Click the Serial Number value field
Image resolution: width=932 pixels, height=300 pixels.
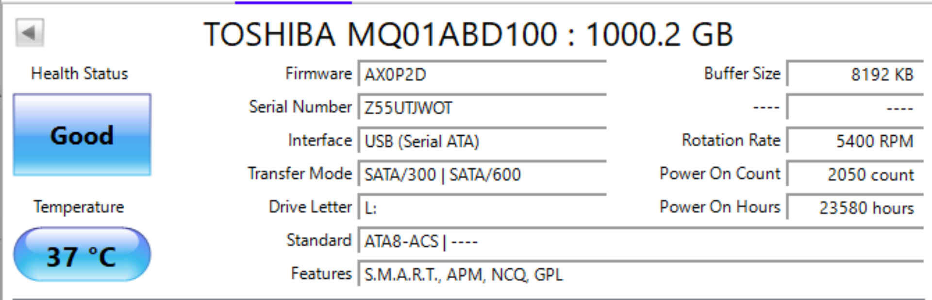tap(482, 108)
